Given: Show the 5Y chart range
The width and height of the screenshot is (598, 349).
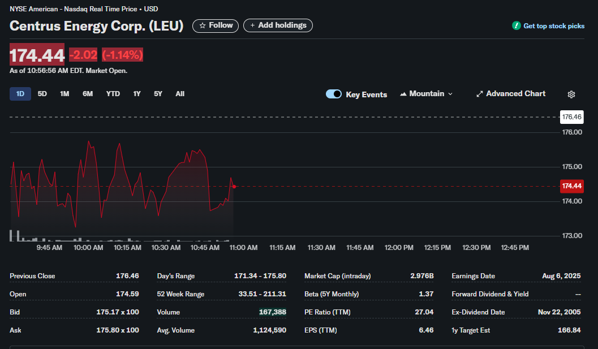Looking at the screenshot, I should [158, 94].
